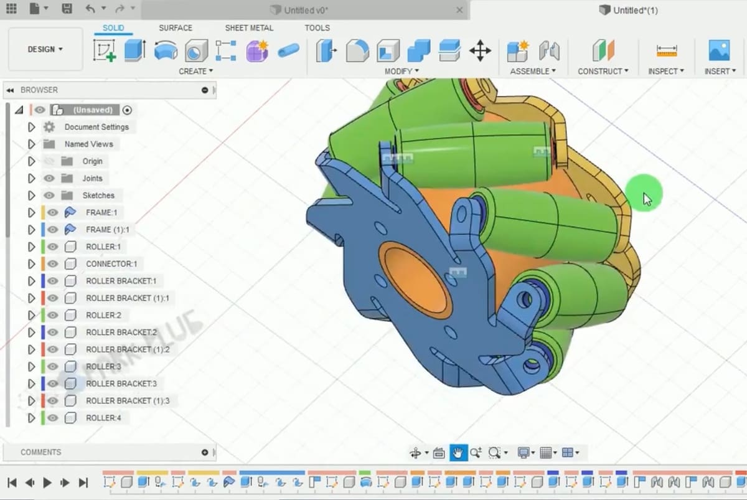
Task: Jump to the timeline end
Action: (83, 483)
